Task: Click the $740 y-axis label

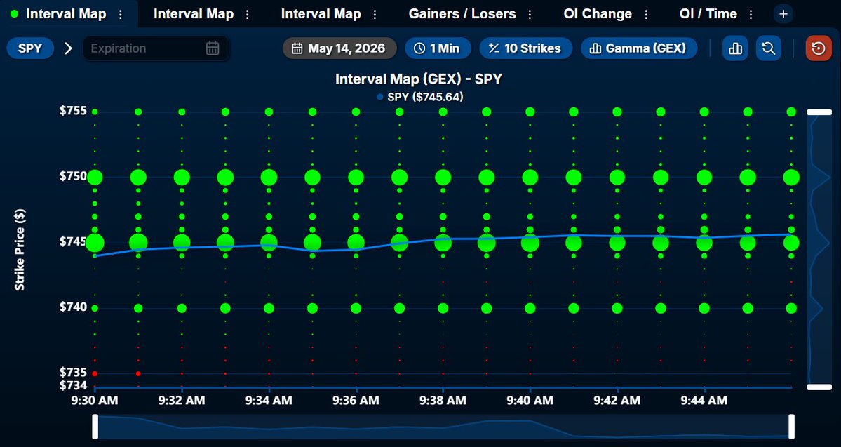Action: pos(73,307)
